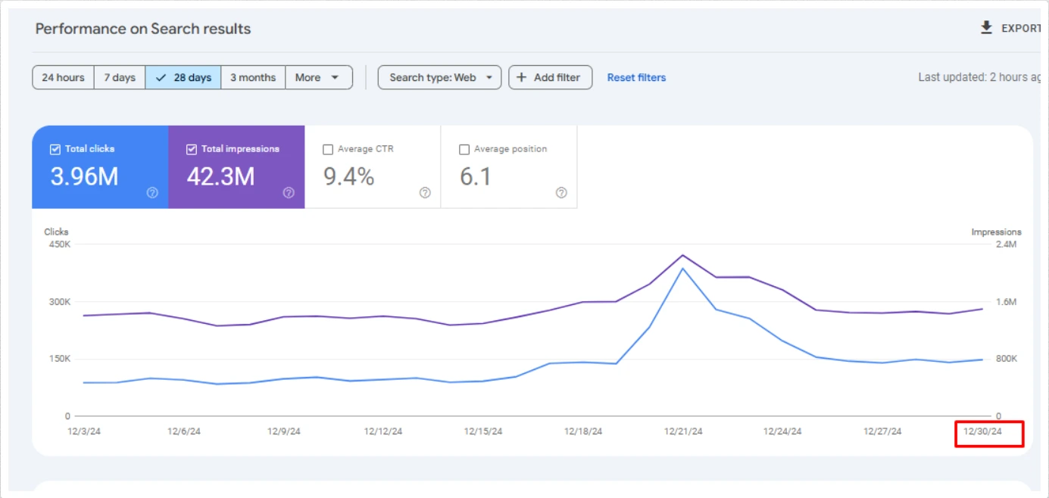Select the 24 hours range option
The width and height of the screenshot is (1049, 498).
63,77
